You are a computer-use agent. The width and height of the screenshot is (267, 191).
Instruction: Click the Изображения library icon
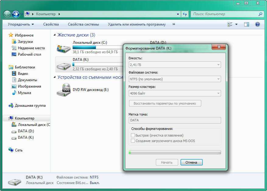pos(14,86)
